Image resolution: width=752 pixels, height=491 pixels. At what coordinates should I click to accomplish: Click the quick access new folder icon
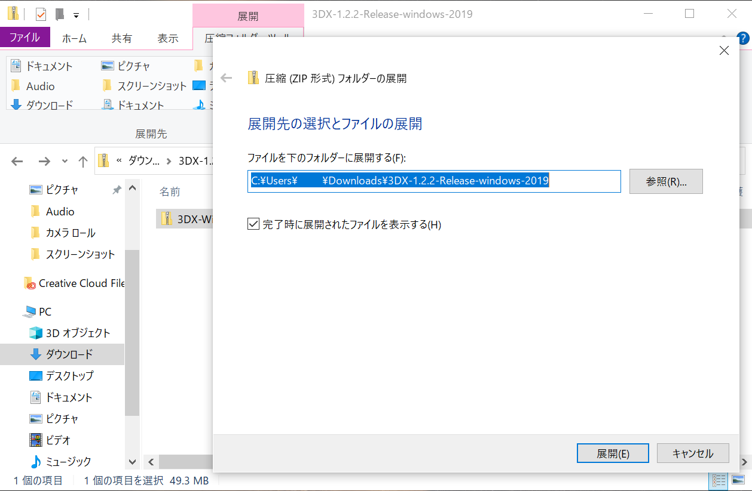pyautogui.click(x=59, y=14)
